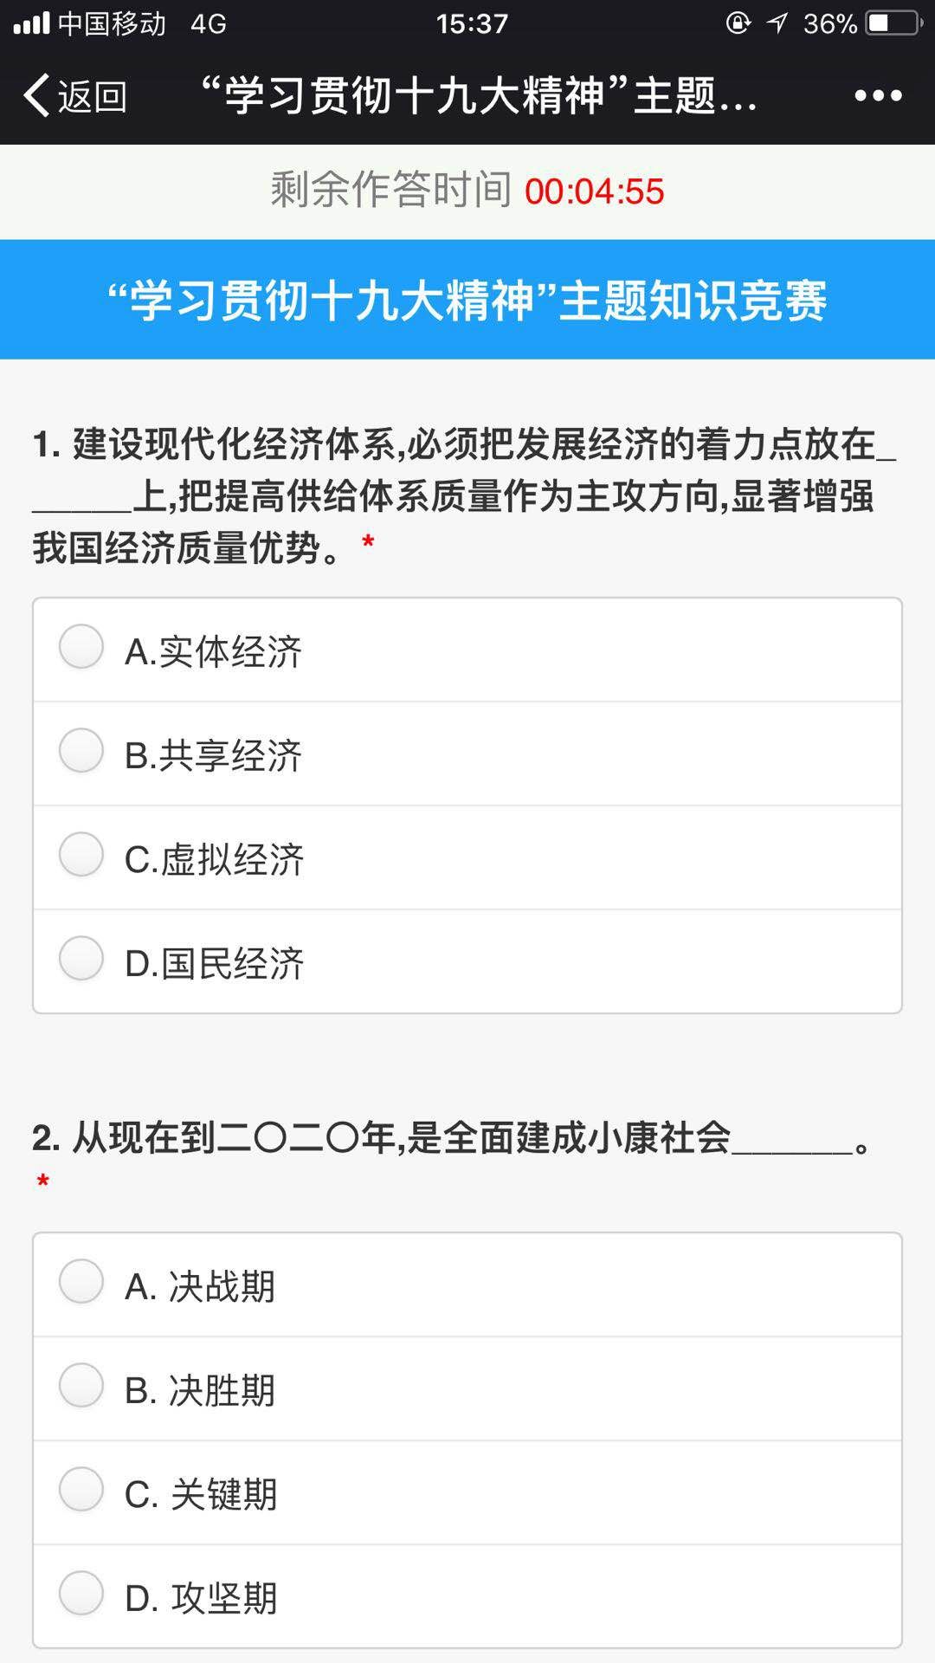The image size is (935, 1663).
Task: Tap the cellular signal strength icon
Action: pos(32,23)
